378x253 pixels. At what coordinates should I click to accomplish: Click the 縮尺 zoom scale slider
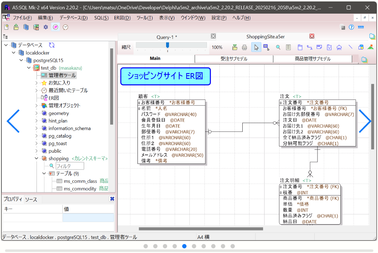[x=167, y=46]
